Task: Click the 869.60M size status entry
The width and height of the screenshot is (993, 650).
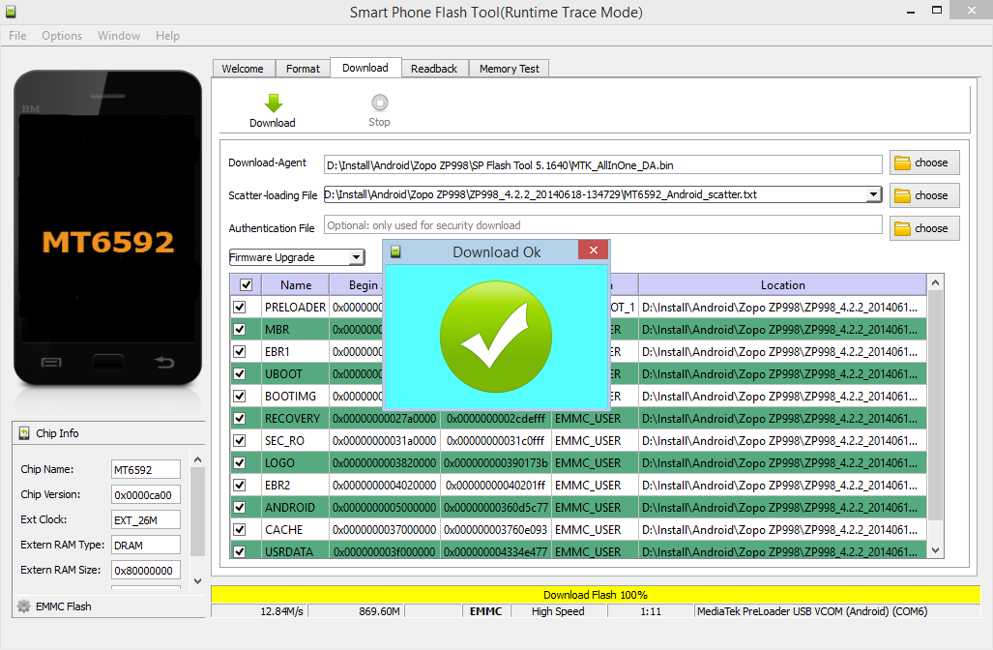Action: 357,611
